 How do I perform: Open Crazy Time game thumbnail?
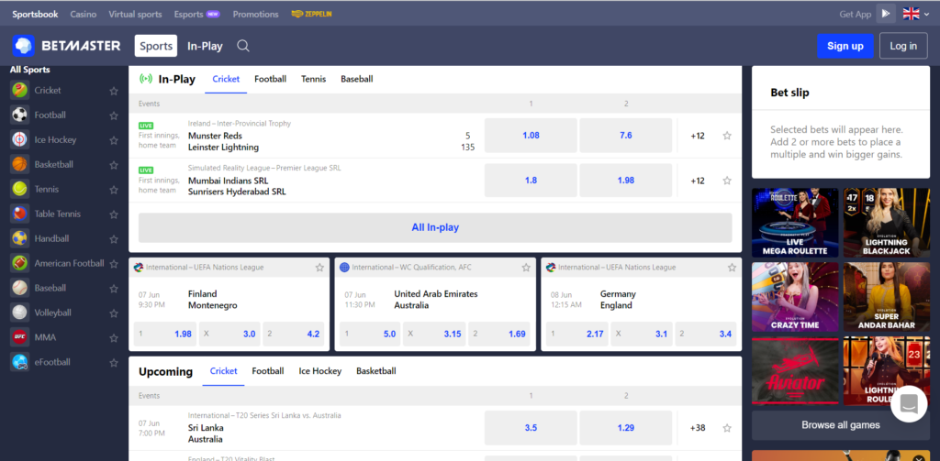click(795, 297)
